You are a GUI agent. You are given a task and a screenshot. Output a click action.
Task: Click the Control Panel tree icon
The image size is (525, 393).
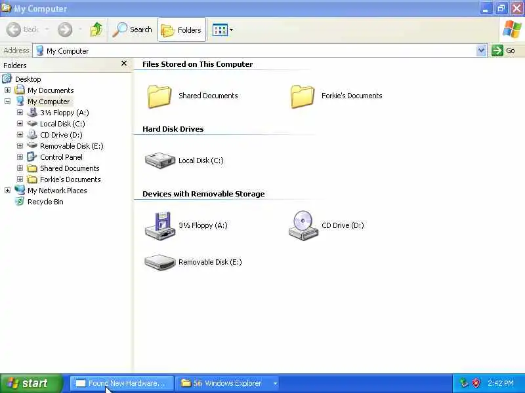click(x=32, y=157)
